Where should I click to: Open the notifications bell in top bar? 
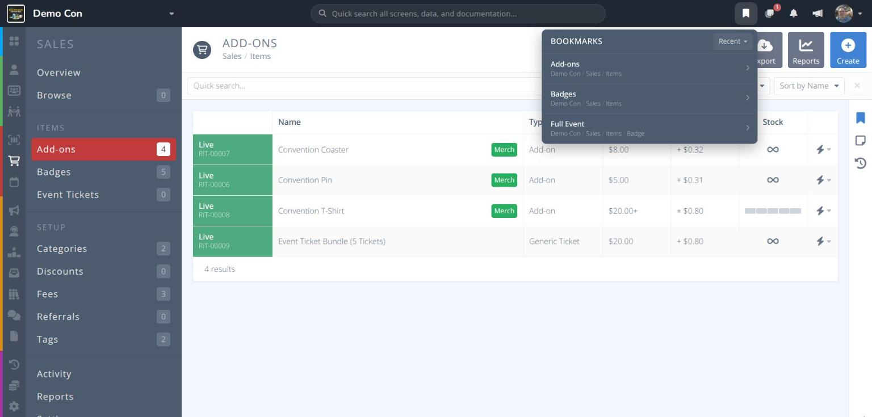pos(794,13)
